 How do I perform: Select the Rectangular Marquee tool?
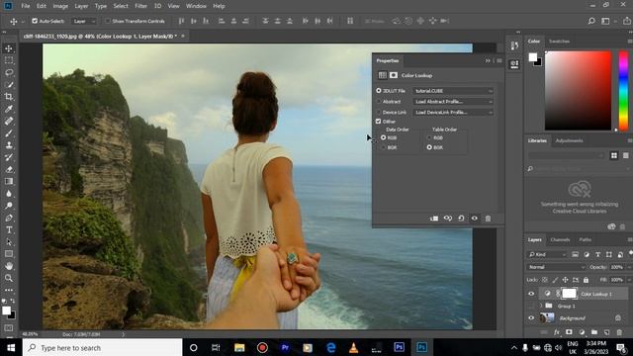(9, 60)
